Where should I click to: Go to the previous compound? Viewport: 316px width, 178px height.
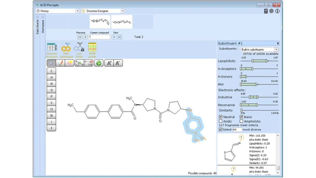(x=85, y=37)
